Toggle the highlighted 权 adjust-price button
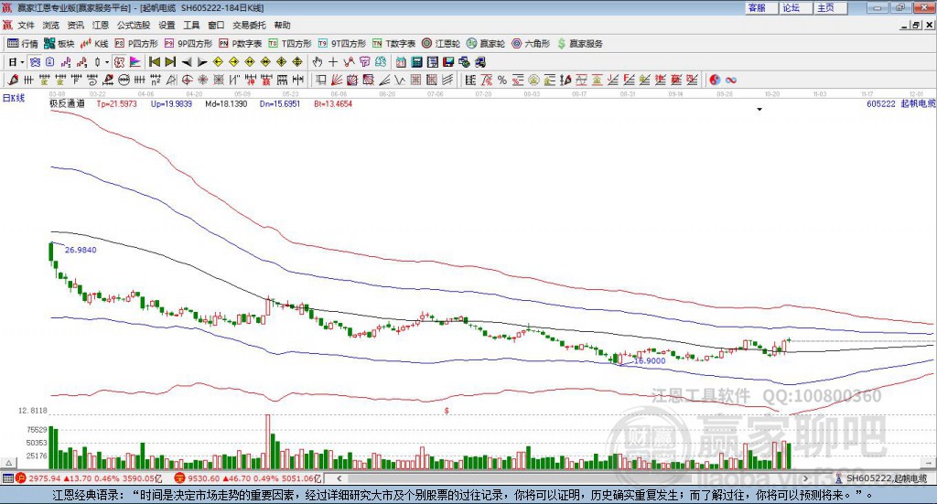Image resolution: width=937 pixels, height=504 pixels. click(119, 62)
